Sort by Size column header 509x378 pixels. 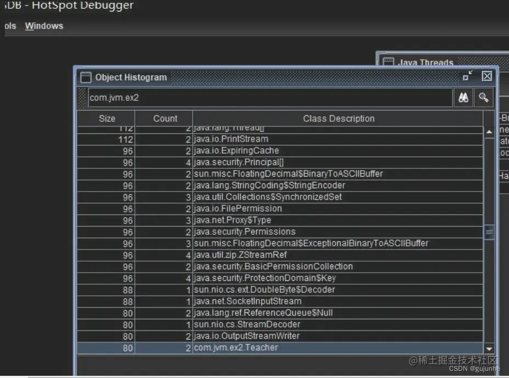(106, 119)
